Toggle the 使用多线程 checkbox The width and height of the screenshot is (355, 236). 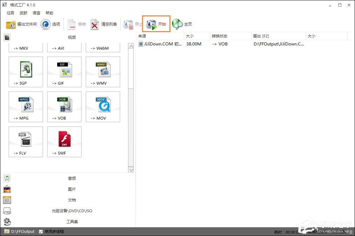tap(41, 231)
